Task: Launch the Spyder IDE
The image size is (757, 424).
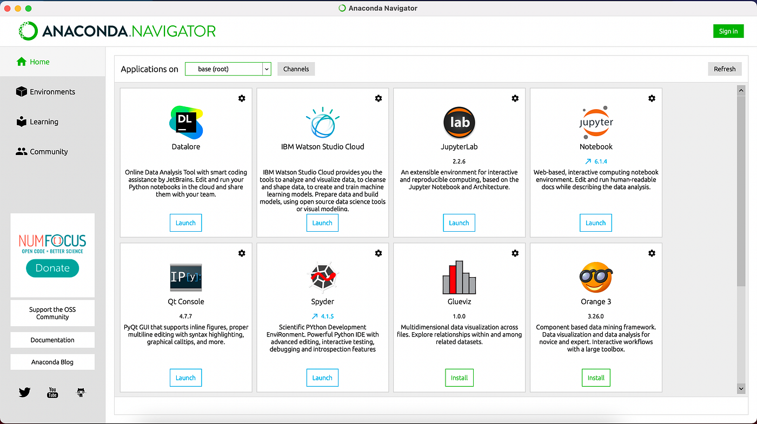Action: pyautogui.click(x=322, y=378)
